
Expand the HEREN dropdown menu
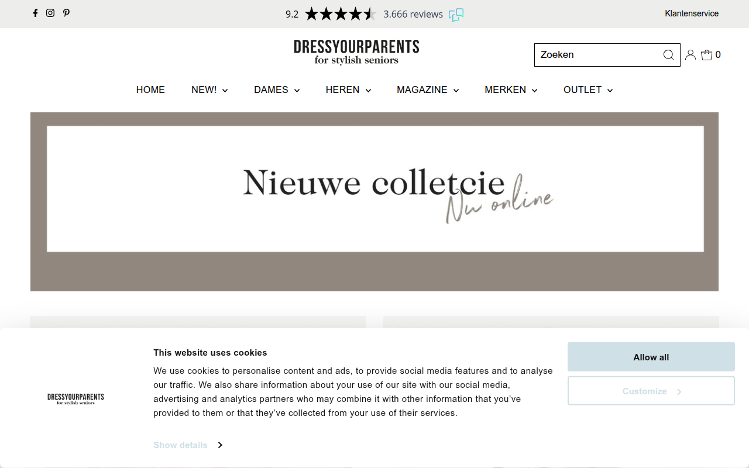[x=349, y=90]
